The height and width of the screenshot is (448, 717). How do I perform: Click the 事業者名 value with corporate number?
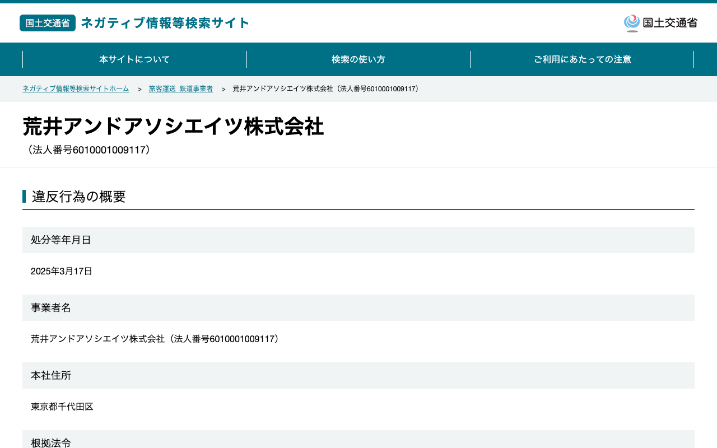157,339
